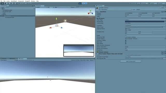Open the cloud services icon
This screenshot has width=166, height=93.
tap(139, 3)
